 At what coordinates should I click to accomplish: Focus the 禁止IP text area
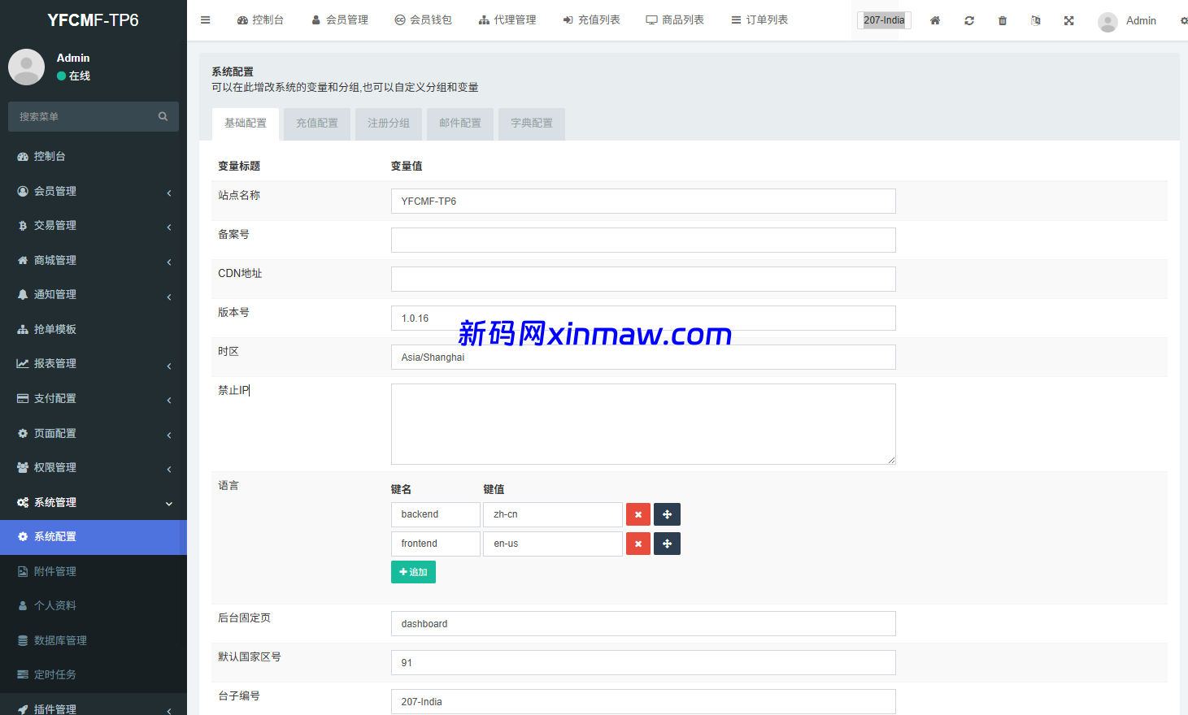click(x=642, y=424)
